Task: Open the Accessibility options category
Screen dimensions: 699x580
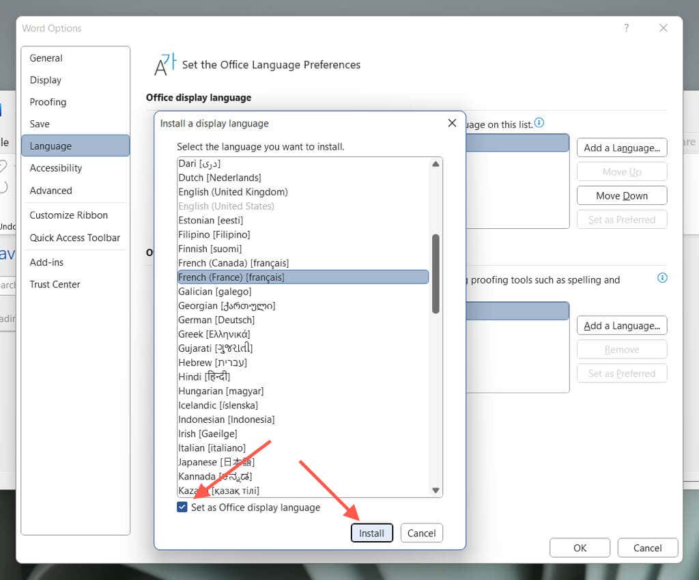Action: [75, 168]
